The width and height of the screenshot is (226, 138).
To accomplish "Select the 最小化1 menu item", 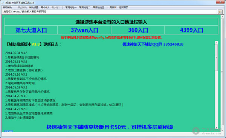I will pyautogui.click(x=45, y=8).
